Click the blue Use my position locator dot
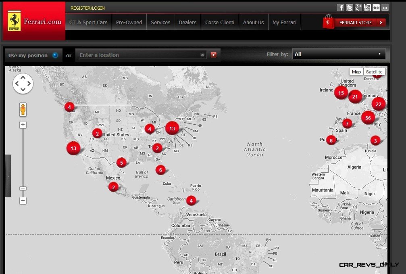The height and width of the screenshot is (274, 406). 55,55
